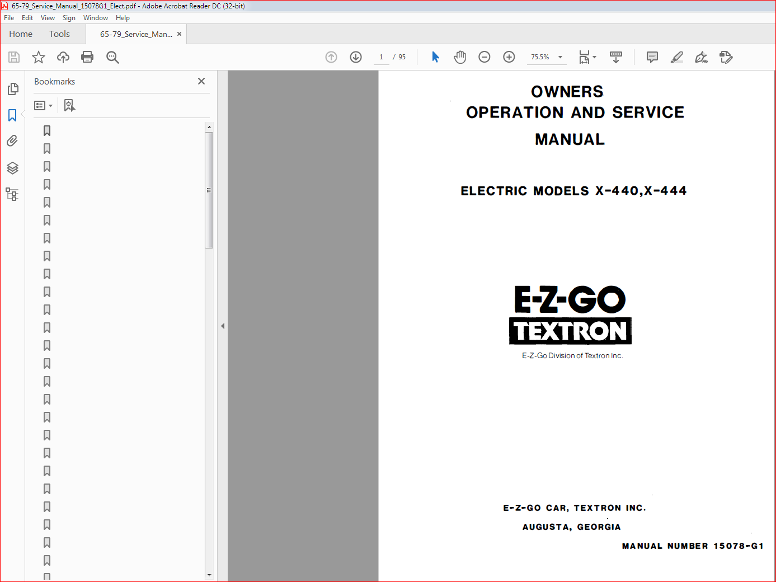Expand fit page tool dropdown arrow
This screenshot has width=776, height=582.
click(595, 57)
